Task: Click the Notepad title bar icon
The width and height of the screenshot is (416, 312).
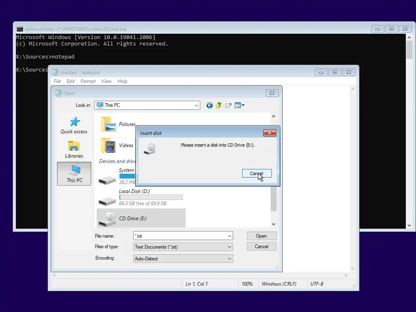Action: pyautogui.click(x=55, y=72)
